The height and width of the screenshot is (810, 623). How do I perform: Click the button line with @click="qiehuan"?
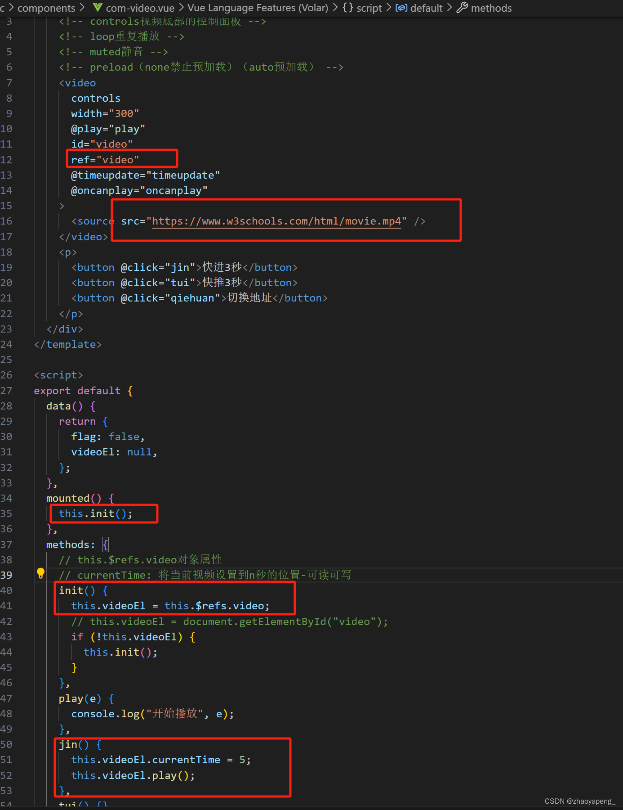(200, 298)
